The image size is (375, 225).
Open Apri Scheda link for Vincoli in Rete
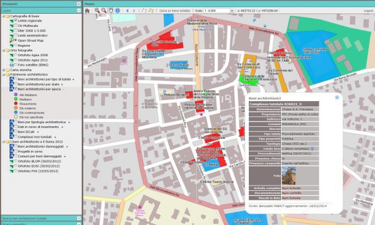click(x=291, y=198)
